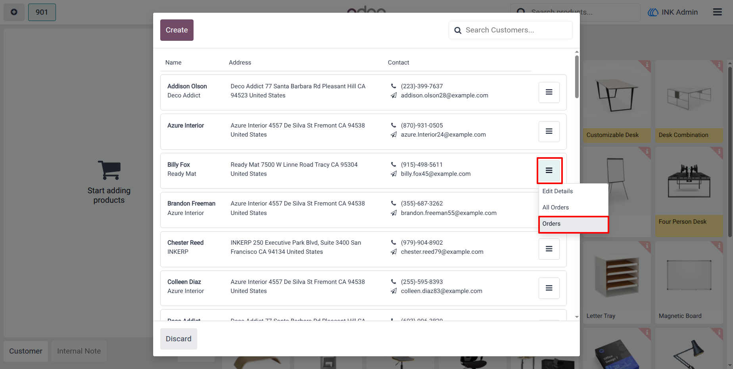Click the magnifier icon in Search Customers
The width and height of the screenshot is (733, 369).
tap(458, 30)
